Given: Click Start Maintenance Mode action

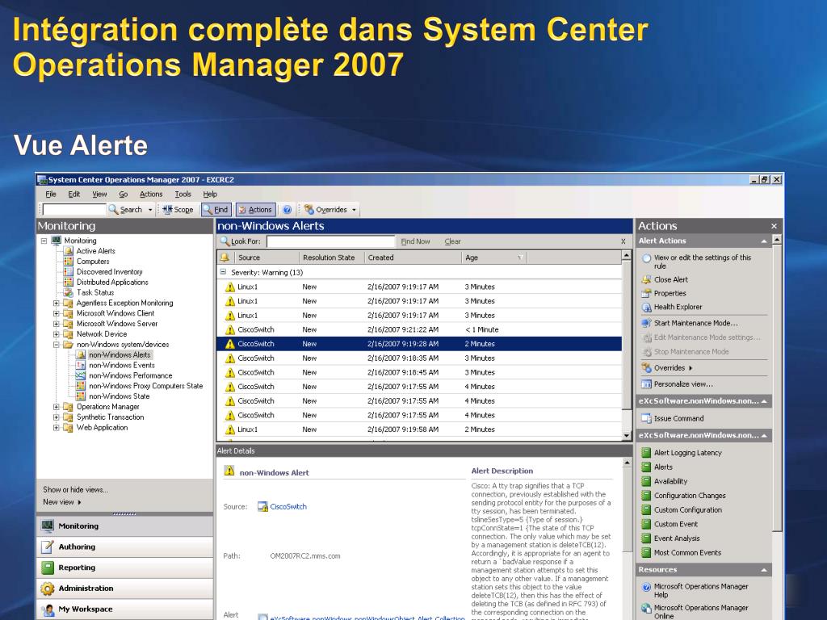Looking at the screenshot, I should pos(695,323).
